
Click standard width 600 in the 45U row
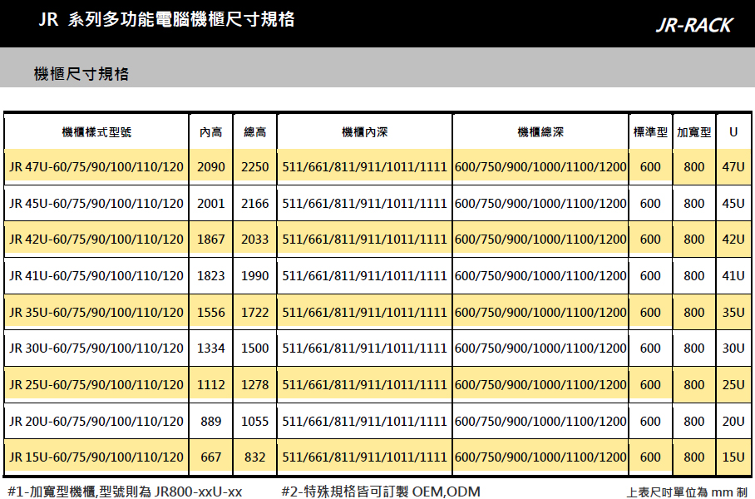click(650, 203)
